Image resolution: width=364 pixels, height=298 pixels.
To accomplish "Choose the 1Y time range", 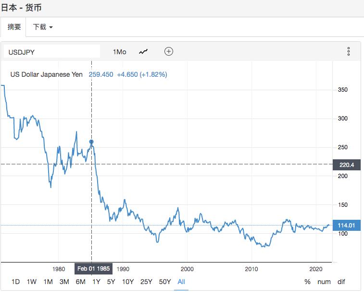I will pyautogui.click(x=96, y=282).
